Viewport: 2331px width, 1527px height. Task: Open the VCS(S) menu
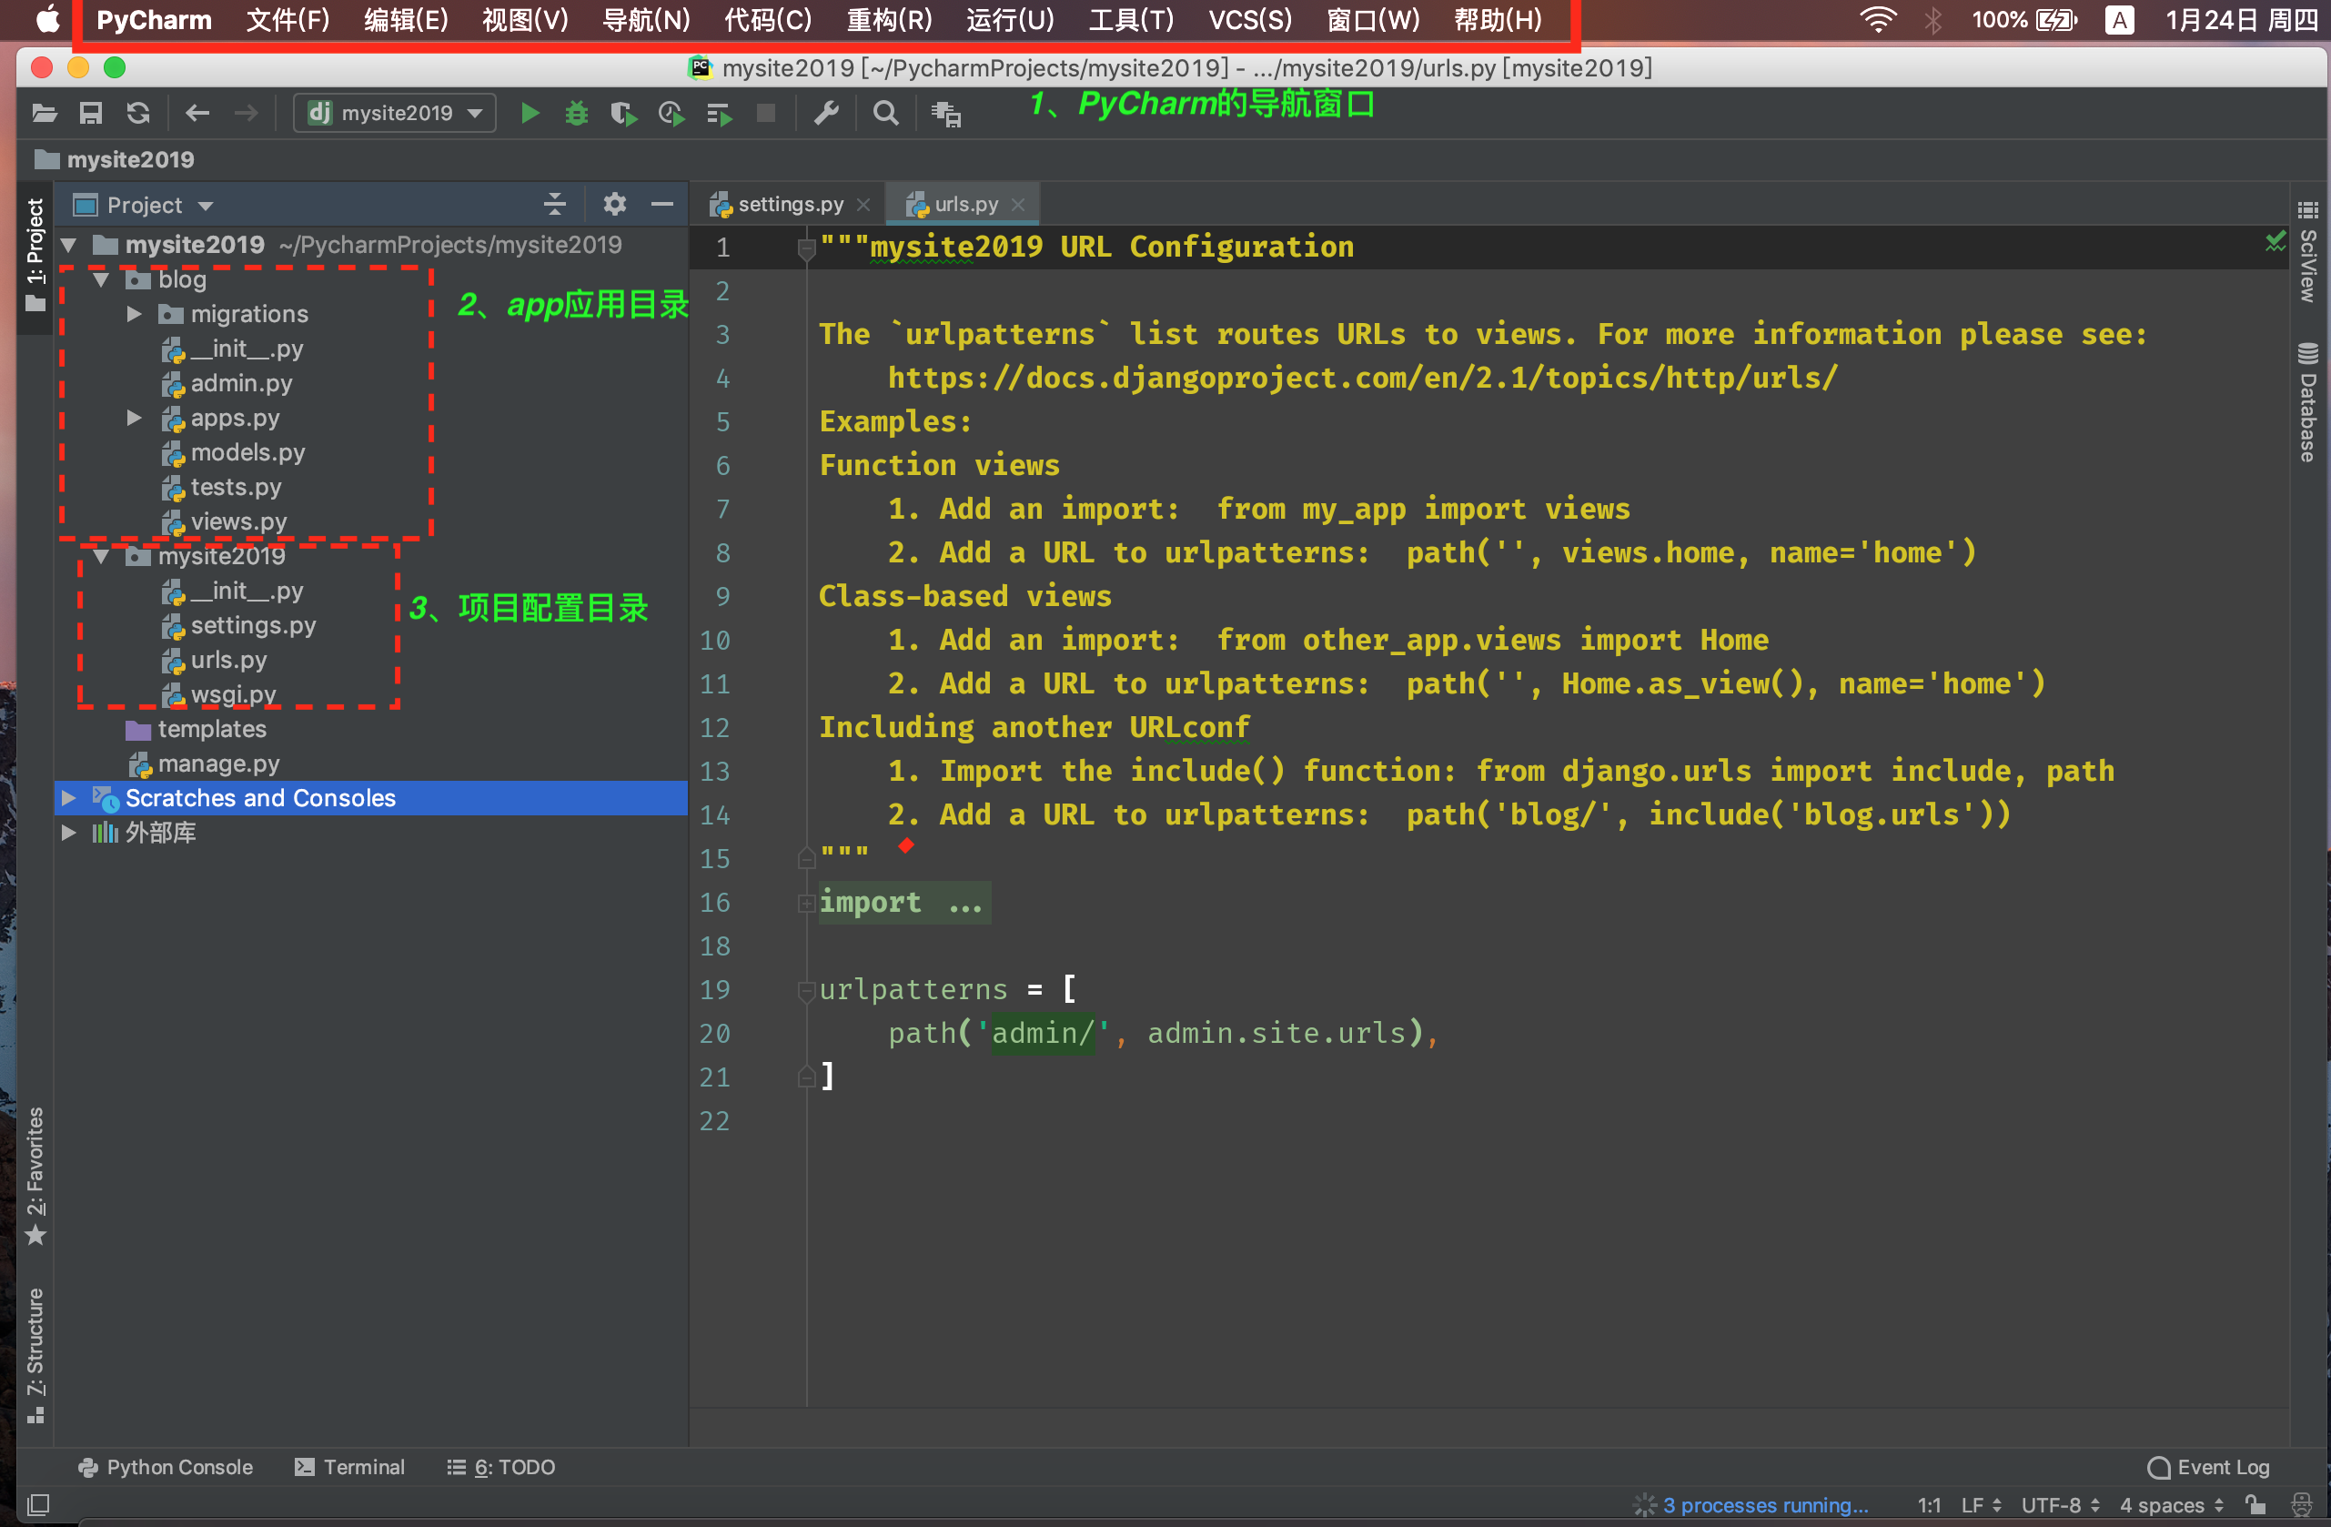click(x=1250, y=20)
